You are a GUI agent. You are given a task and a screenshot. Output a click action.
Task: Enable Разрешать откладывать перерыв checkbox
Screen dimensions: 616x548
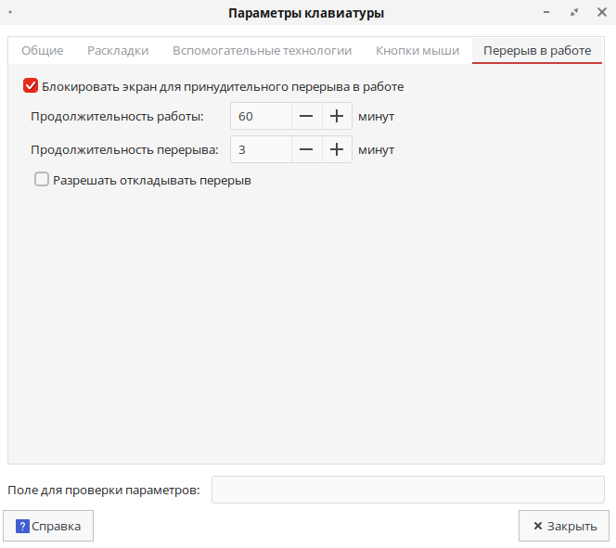coord(42,180)
